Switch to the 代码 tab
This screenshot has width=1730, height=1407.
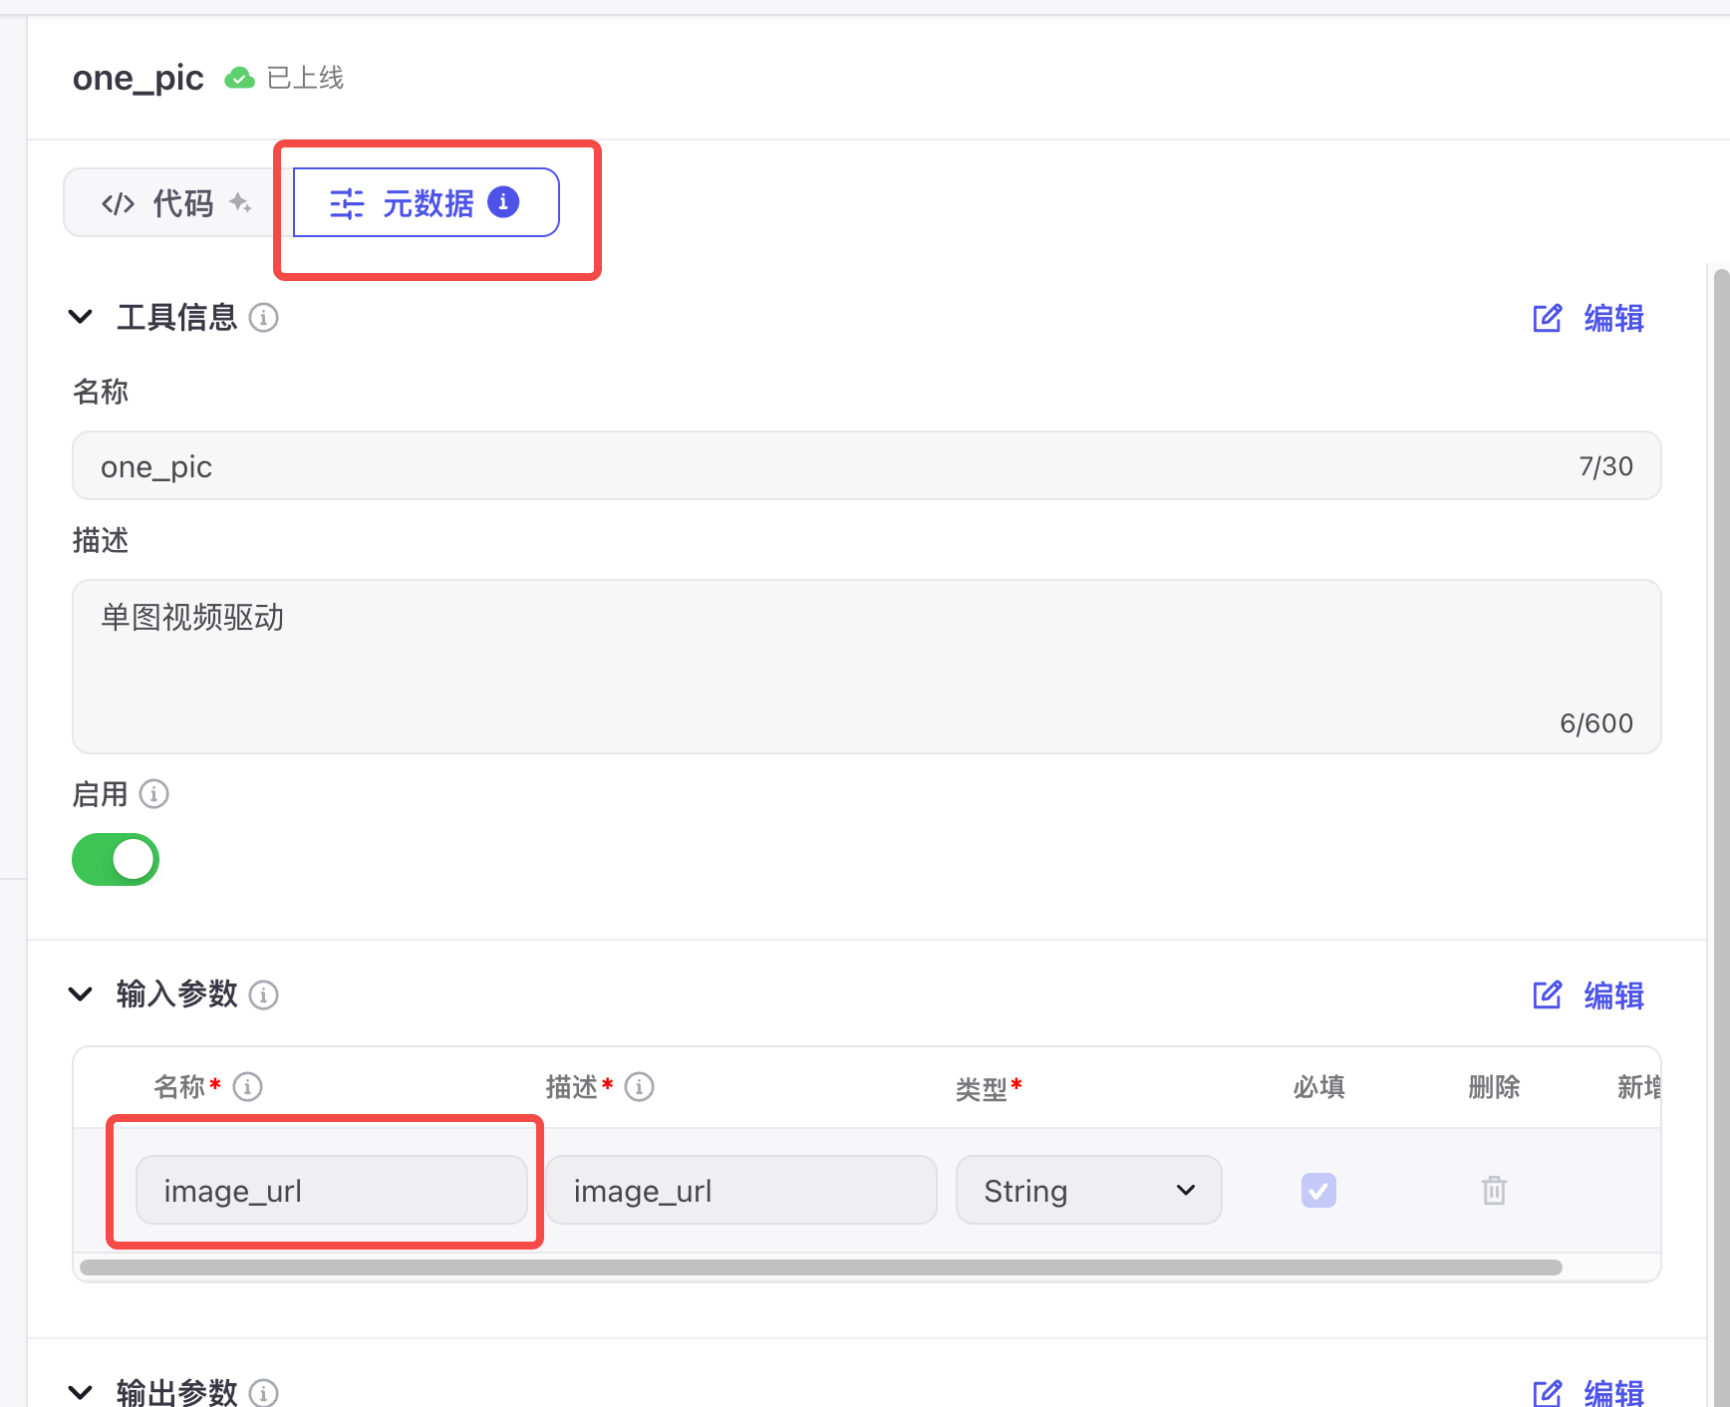pos(177,203)
